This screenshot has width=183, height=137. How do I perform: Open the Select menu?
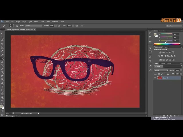(36, 22)
